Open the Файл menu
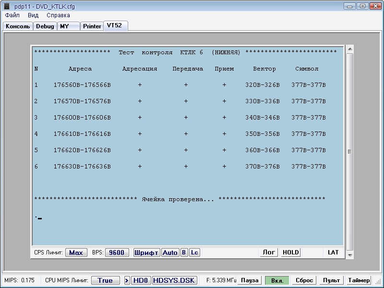The height and width of the screenshot is (288, 384). pos(12,15)
